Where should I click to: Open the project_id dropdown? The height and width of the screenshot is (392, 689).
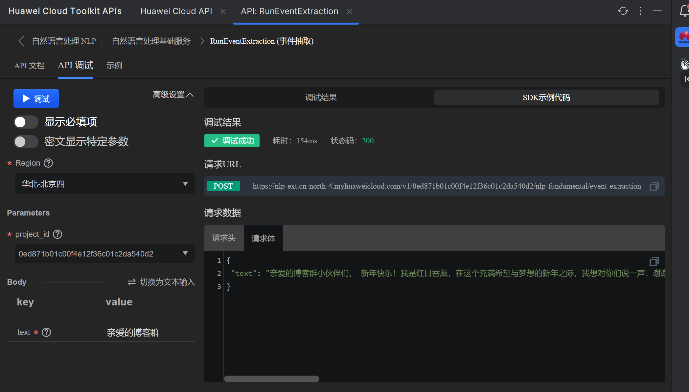tap(105, 254)
